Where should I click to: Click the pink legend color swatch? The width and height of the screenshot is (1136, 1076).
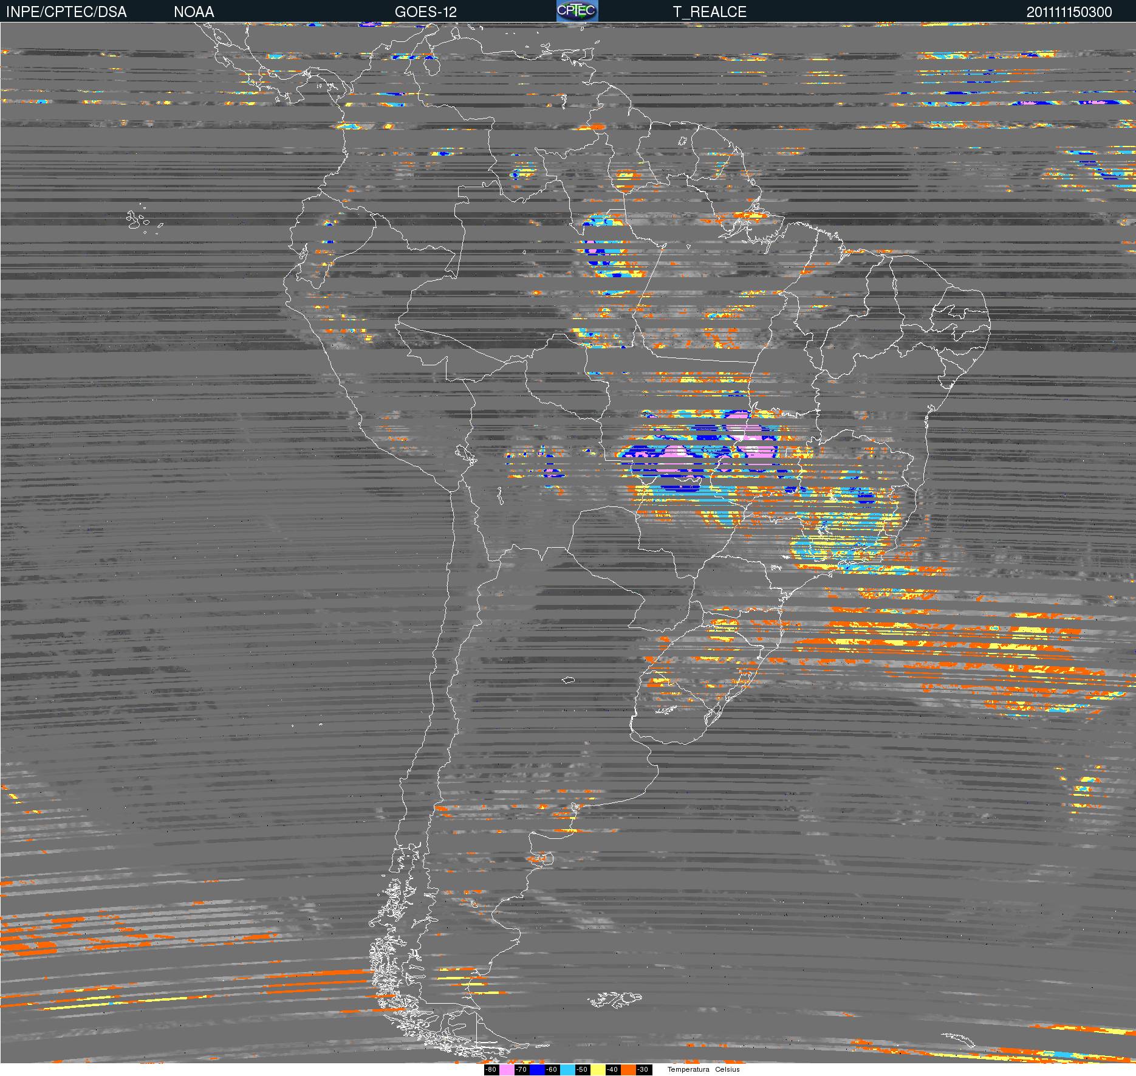(x=507, y=1070)
